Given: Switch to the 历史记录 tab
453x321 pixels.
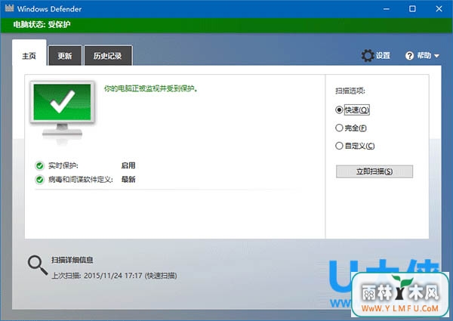Looking at the screenshot, I should pos(108,55).
